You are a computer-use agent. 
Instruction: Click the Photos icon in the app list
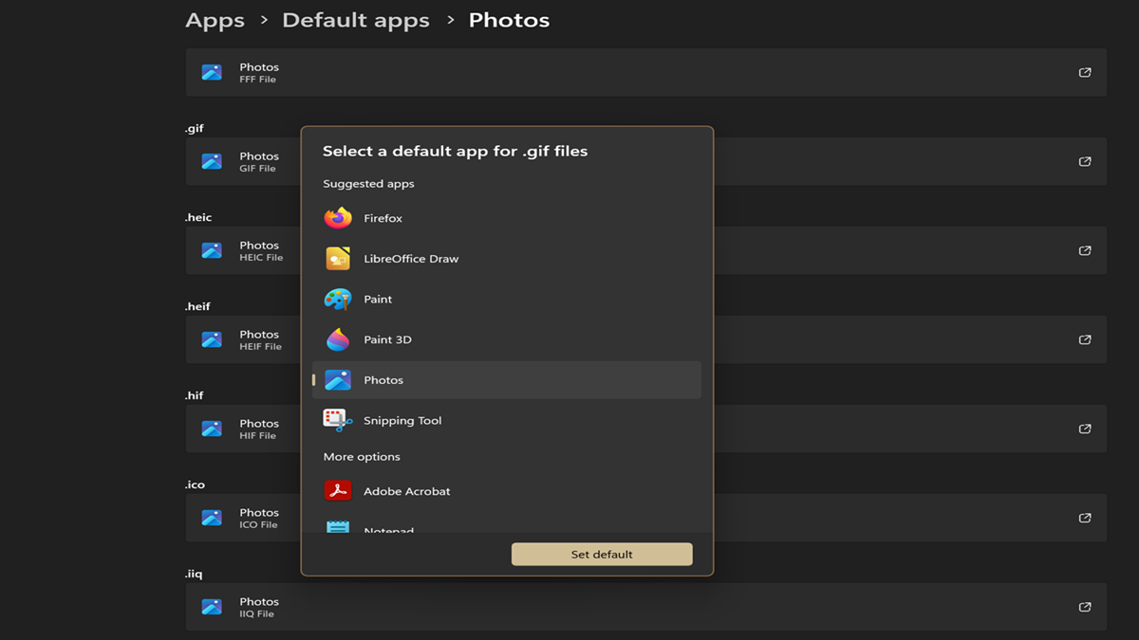coord(338,380)
